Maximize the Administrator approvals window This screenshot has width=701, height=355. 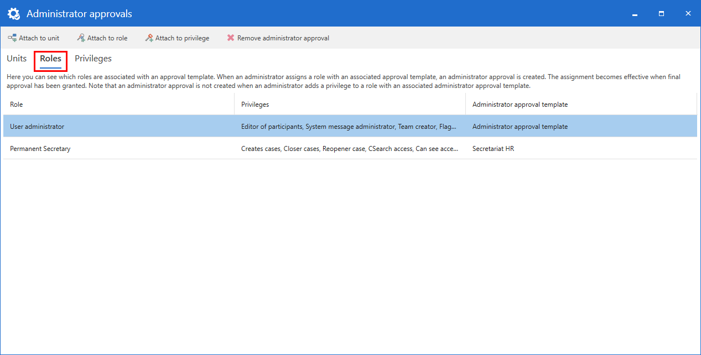pyautogui.click(x=661, y=14)
